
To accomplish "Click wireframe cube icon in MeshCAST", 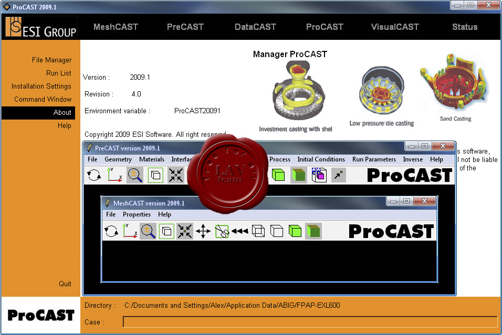I will 258,231.
